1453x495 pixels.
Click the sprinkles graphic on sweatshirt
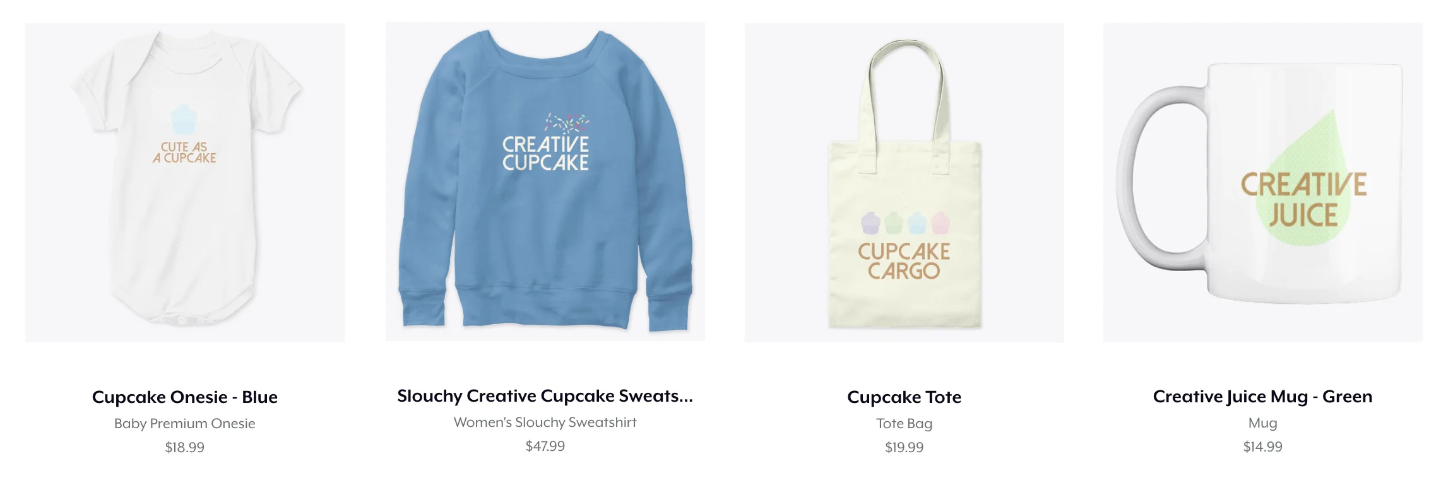(x=567, y=122)
